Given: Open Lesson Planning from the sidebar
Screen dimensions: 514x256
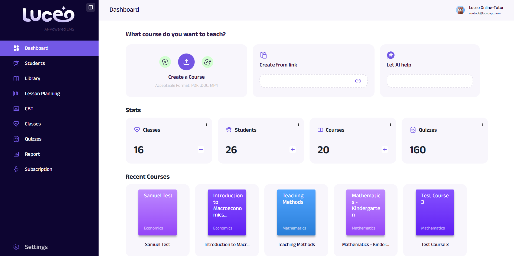Looking at the screenshot, I should pyautogui.click(x=42, y=93).
